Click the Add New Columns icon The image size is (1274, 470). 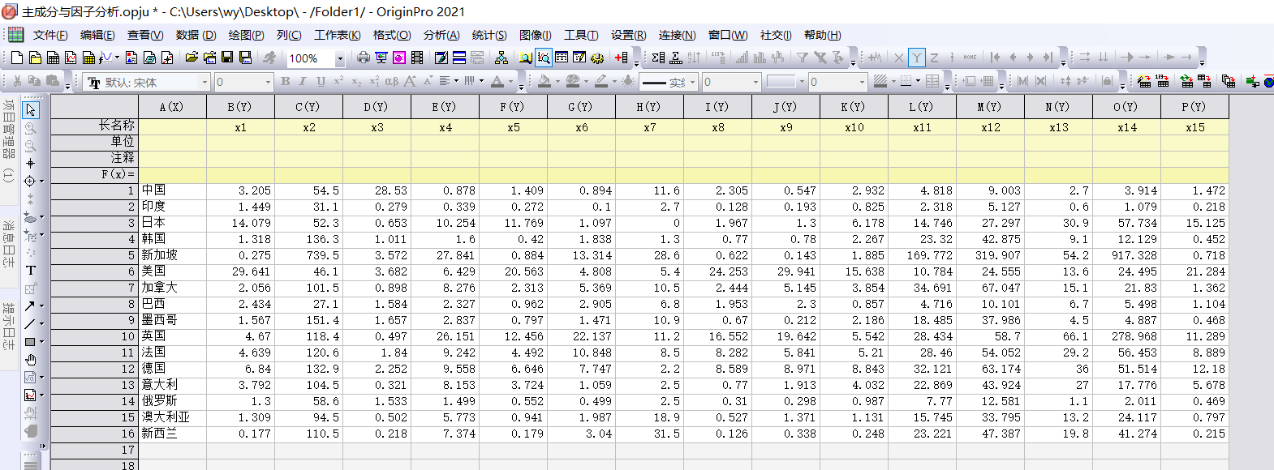click(x=622, y=58)
